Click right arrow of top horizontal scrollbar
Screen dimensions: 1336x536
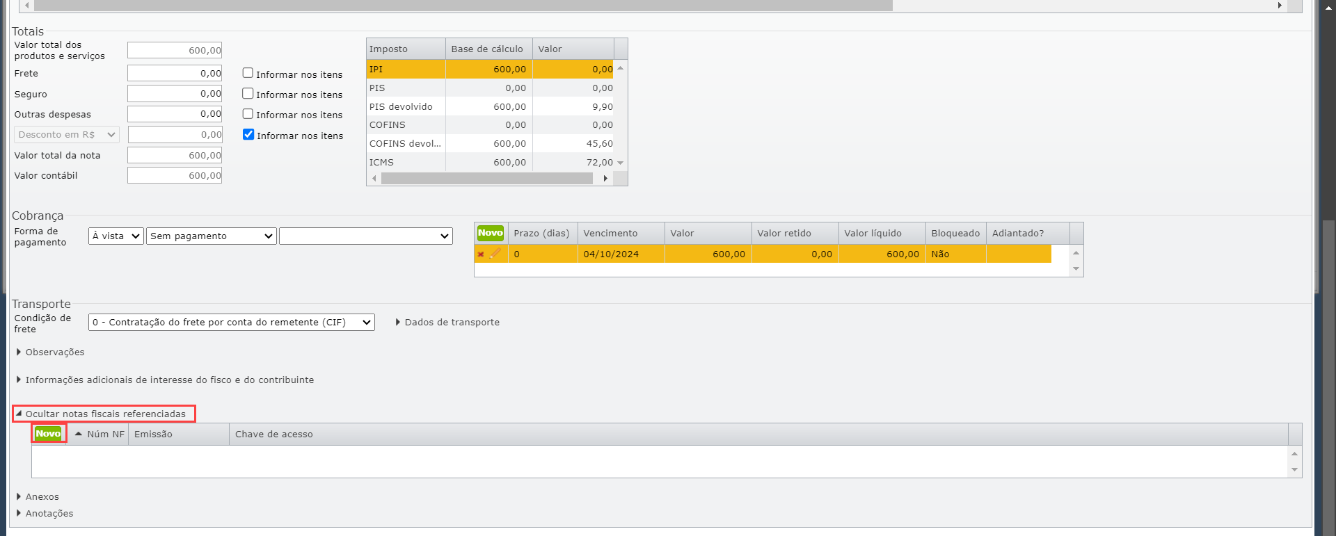pos(1279,6)
